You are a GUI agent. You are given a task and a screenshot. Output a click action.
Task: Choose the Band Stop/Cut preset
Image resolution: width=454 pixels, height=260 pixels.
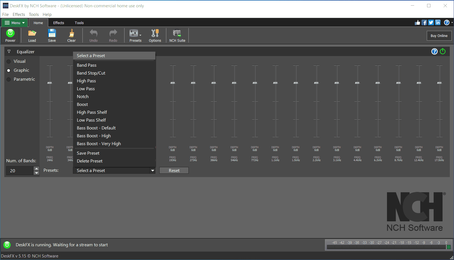click(114, 73)
